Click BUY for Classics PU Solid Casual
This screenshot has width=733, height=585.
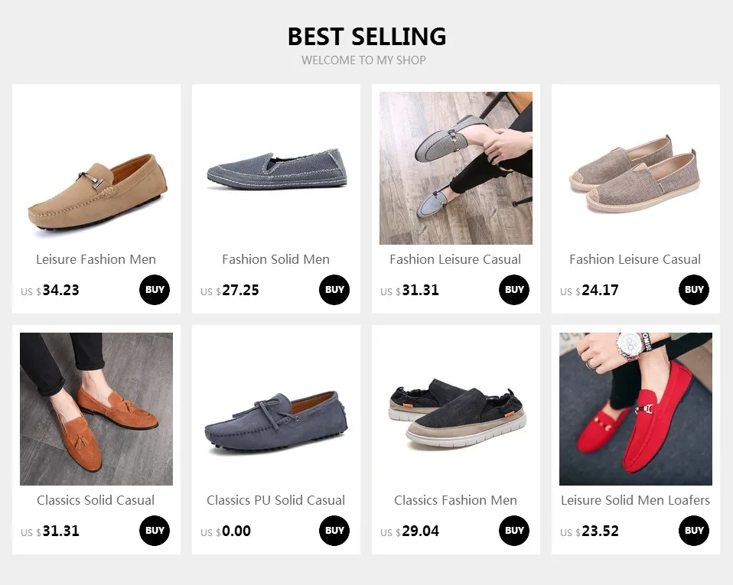pos(334,531)
